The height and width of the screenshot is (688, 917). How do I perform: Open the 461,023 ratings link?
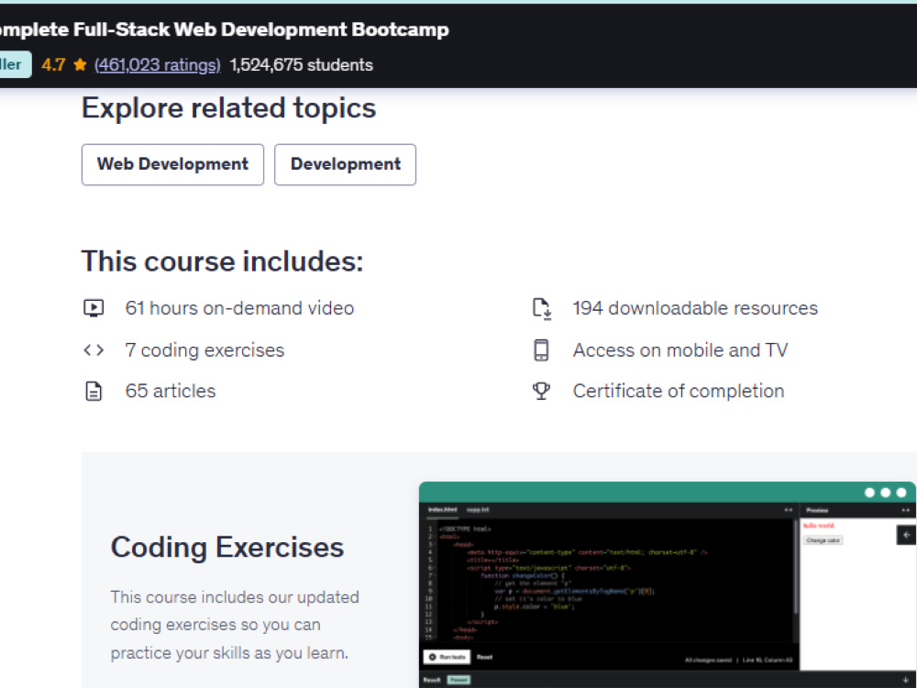click(x=158, y=64)
